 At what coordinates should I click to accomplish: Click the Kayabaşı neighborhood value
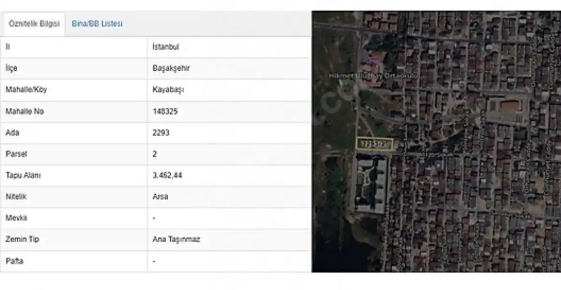pyautogui.click(x=168, y=89)
